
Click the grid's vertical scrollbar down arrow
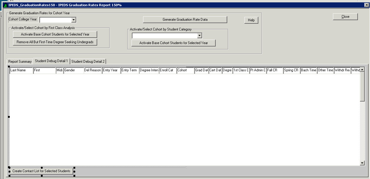coord(362,163)
